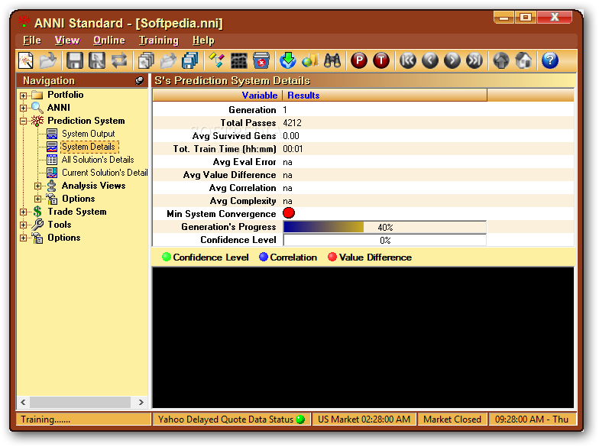Click the Save As floppy icon
599x447 pixels.
(96, 60)
